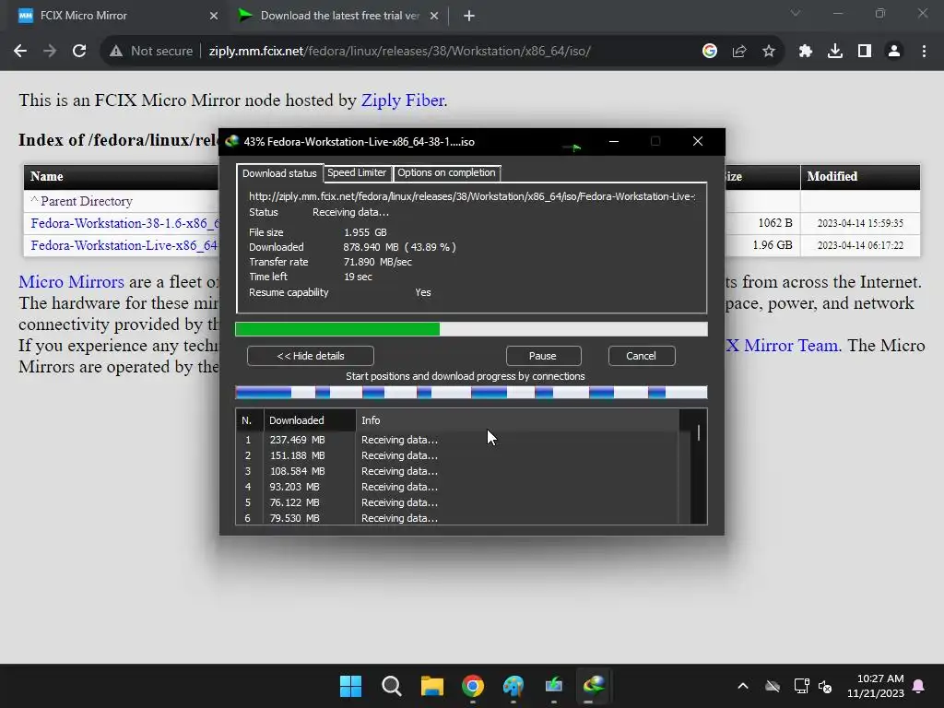Close the FCIX Micro Mirror tab
944x708 pixels.
pos(214,16)
